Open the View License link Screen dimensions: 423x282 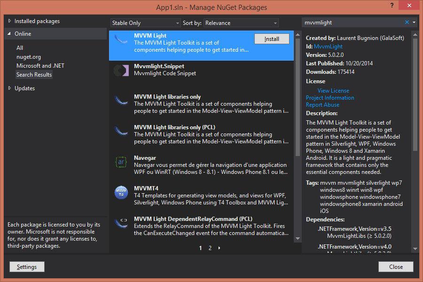coord(333,91)
